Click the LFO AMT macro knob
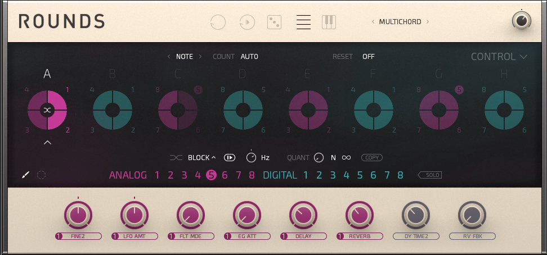 pyautogui.click(x=134, y=215)
